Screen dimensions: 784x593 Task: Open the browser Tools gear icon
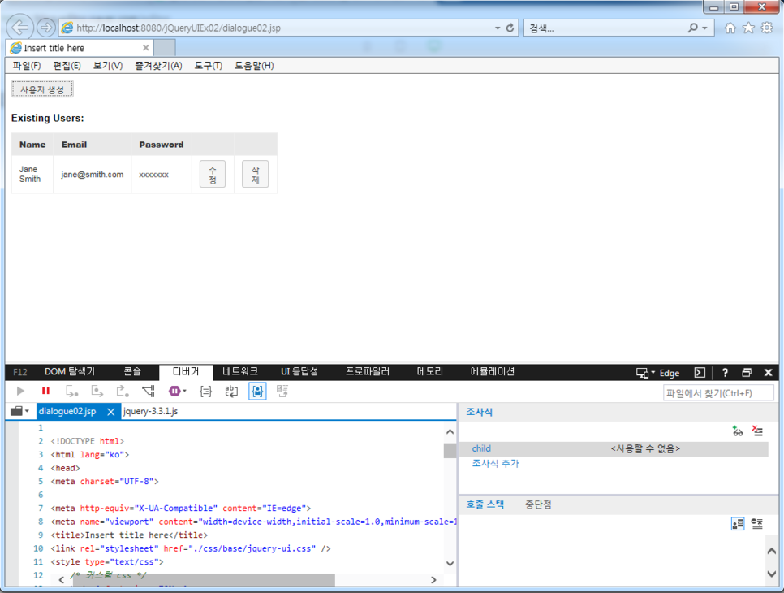(767, 28)
